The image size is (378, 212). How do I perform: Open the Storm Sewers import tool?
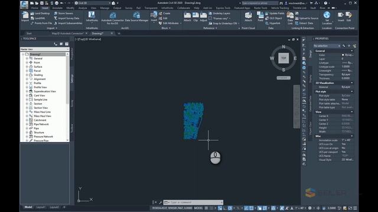click(x=63, y=14)
